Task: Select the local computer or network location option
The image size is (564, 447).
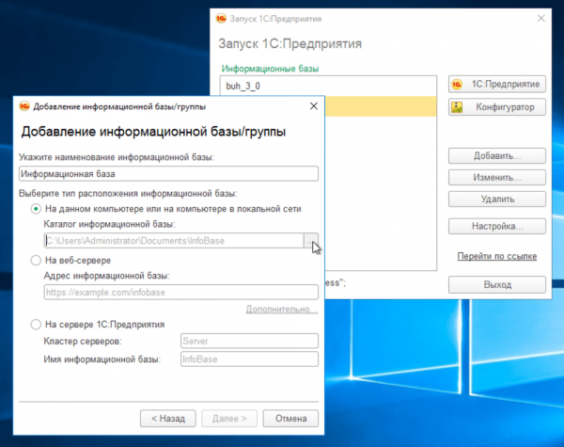Action: (x=36, y=208)
